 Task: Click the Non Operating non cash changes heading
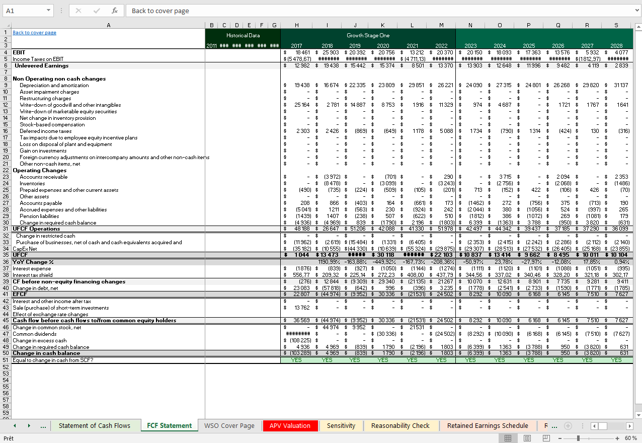coord(59,79)
